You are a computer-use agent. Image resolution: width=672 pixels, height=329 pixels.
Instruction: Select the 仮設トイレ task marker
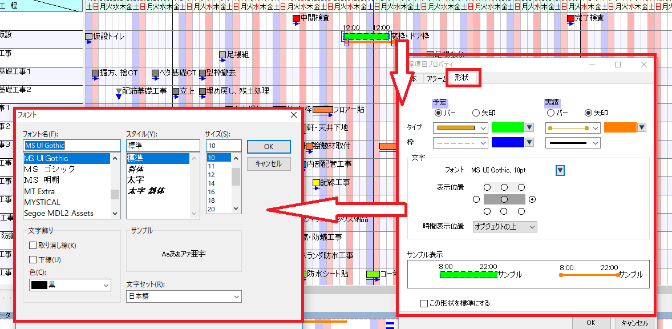[88, 37]
